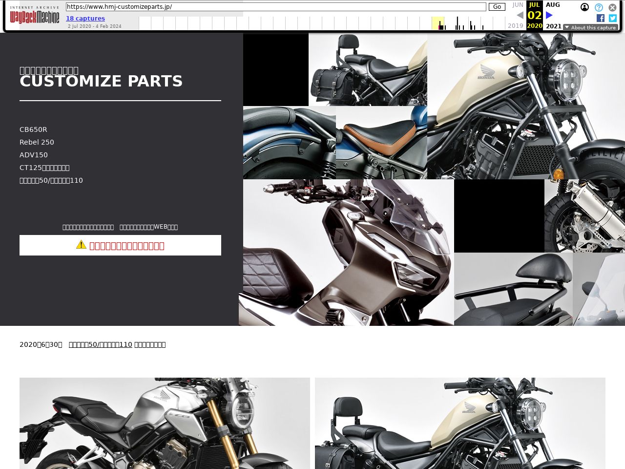Click the backrest rail collage photo
This screenshot has width=625, height=469.
(513, 289)
